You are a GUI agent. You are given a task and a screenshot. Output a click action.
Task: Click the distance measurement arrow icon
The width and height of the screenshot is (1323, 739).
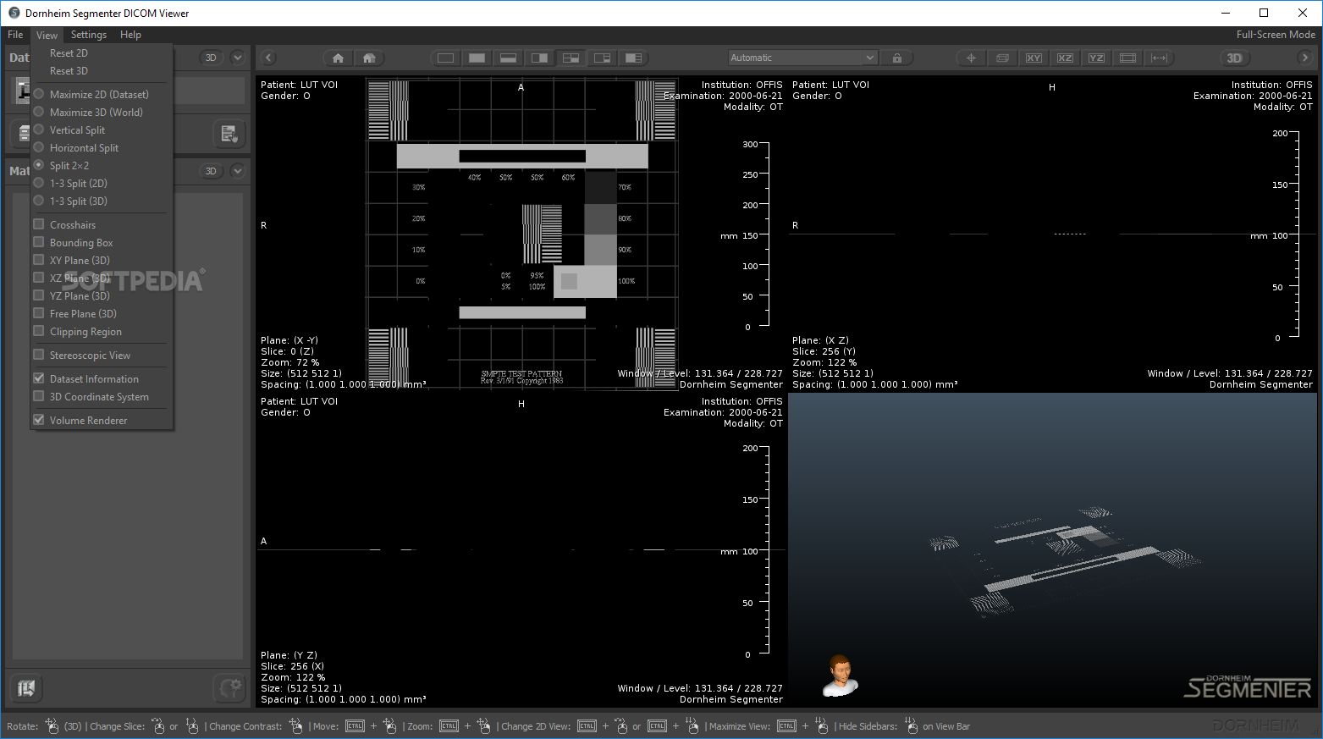(x=1159, y=58)
